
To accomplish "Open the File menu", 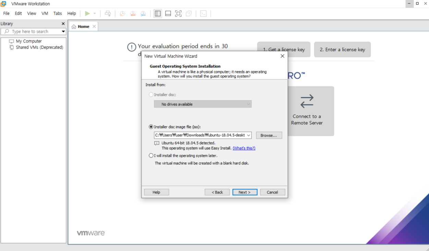I will 6,13.
